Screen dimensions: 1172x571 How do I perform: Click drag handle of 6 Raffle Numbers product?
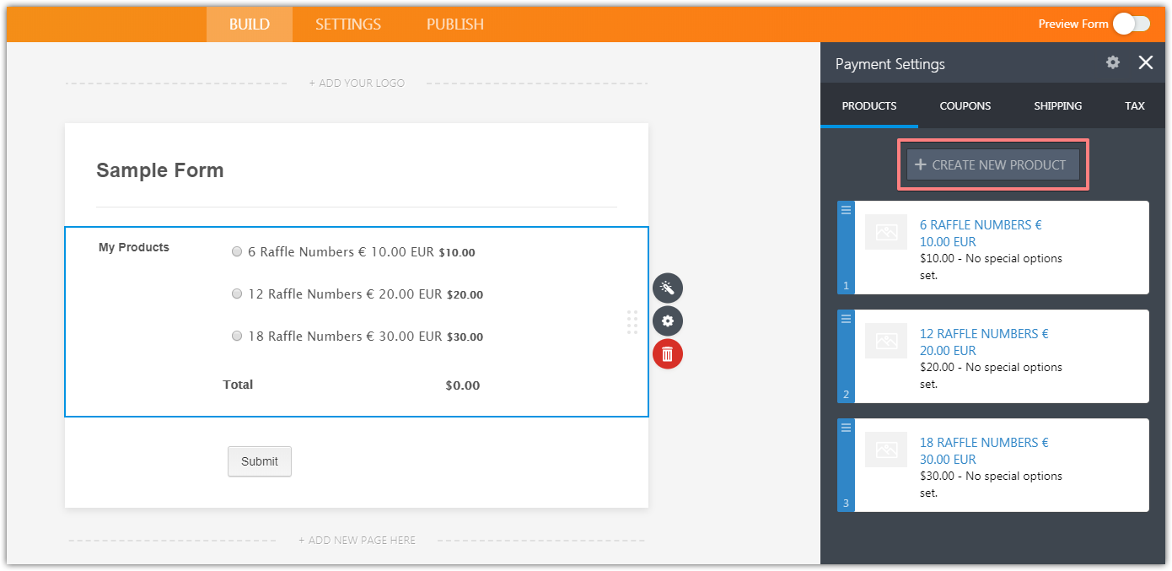point(846,211)
